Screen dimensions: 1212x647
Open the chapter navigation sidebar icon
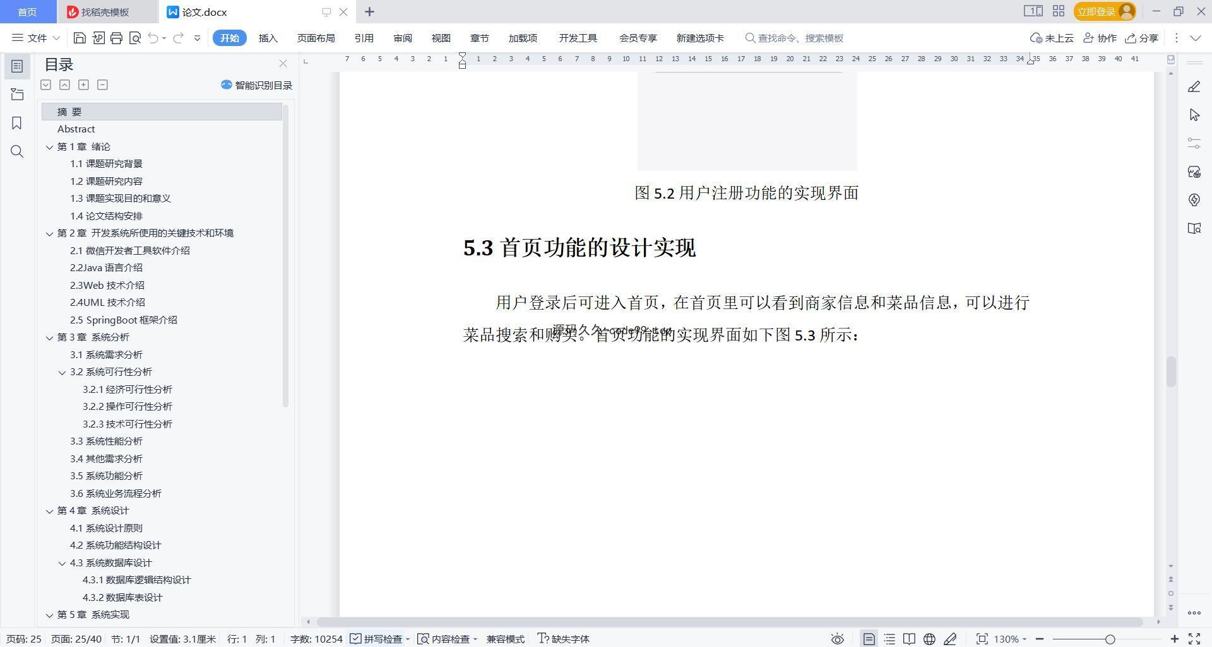click(x=17, y=95)
